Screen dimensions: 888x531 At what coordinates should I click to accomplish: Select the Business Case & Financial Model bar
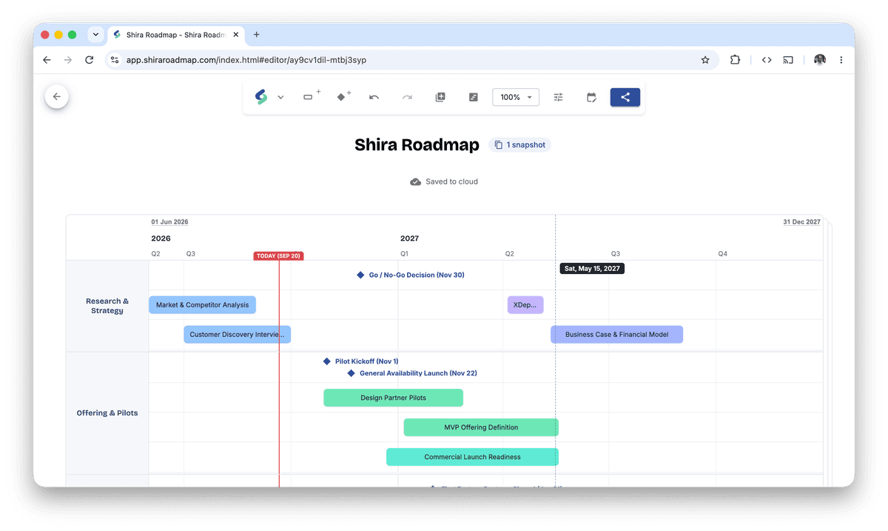(616, 335)
